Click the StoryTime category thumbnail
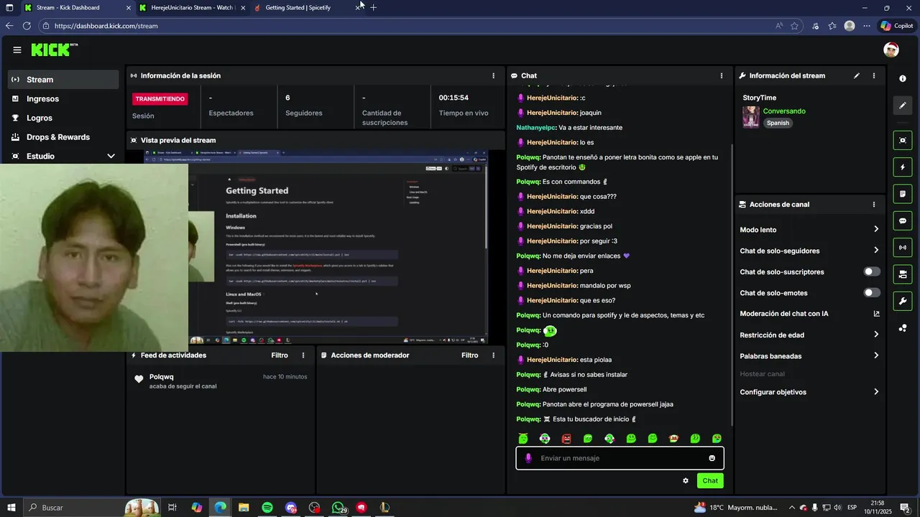Viewport: 920px width, 517px height. coord(751,117)
